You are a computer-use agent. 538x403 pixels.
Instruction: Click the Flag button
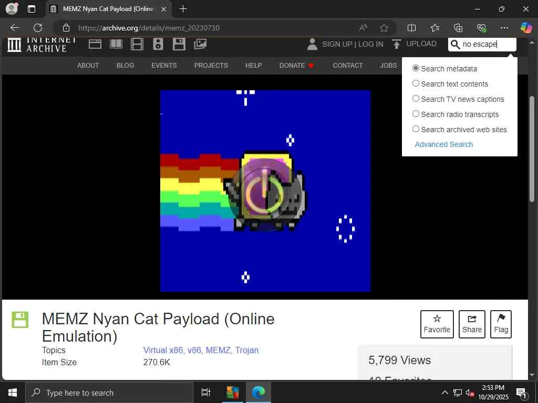[501, 324]
